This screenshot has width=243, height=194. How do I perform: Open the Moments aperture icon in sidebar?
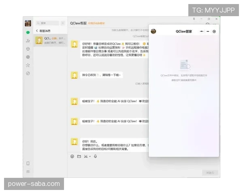pos(28,57)
